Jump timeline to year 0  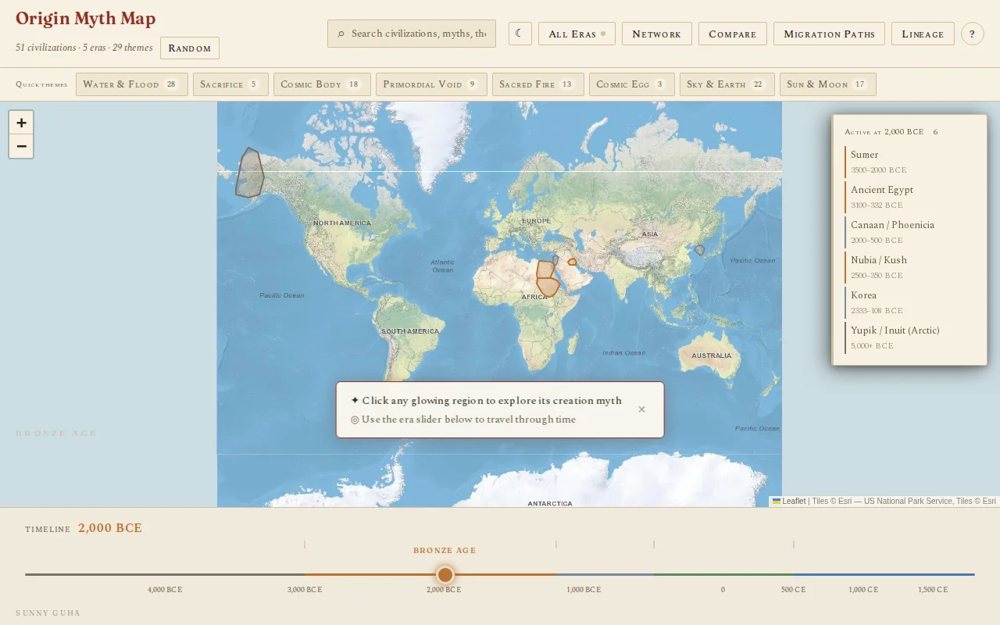(723, 590)
